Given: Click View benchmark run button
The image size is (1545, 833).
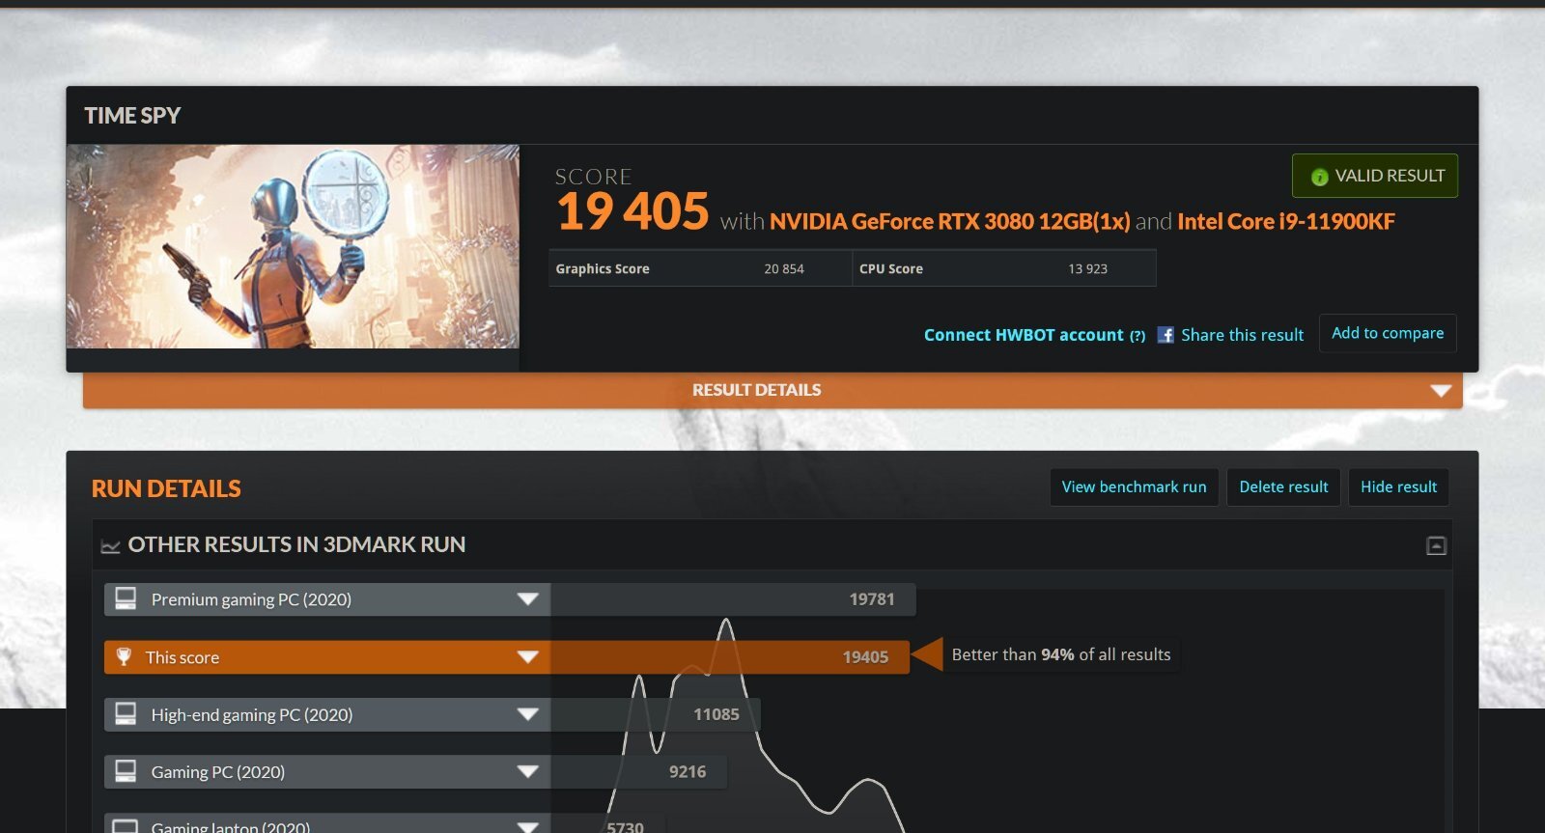Looking at the screenshot, I should [x=1134, y=486].
